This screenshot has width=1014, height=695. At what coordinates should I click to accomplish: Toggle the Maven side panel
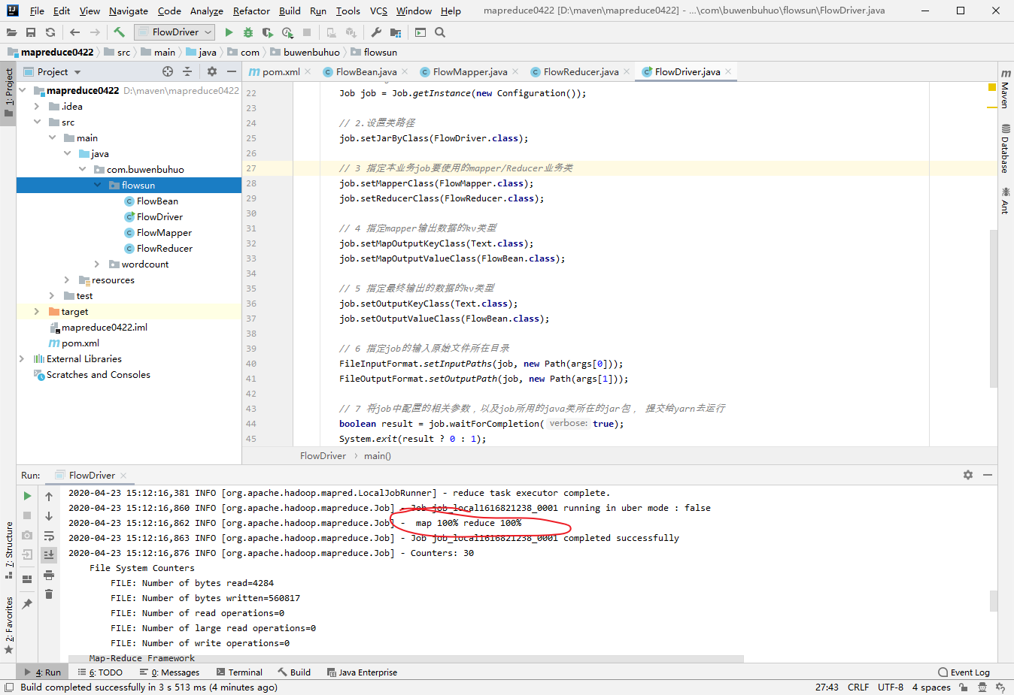coord(1006,88)
